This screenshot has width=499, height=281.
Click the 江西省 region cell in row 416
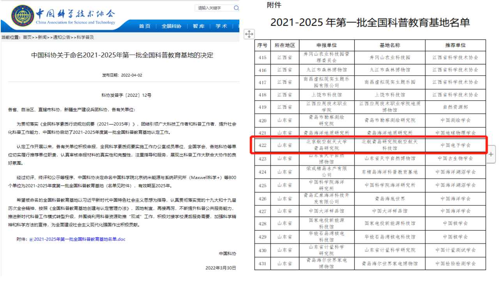coord(285,70)
